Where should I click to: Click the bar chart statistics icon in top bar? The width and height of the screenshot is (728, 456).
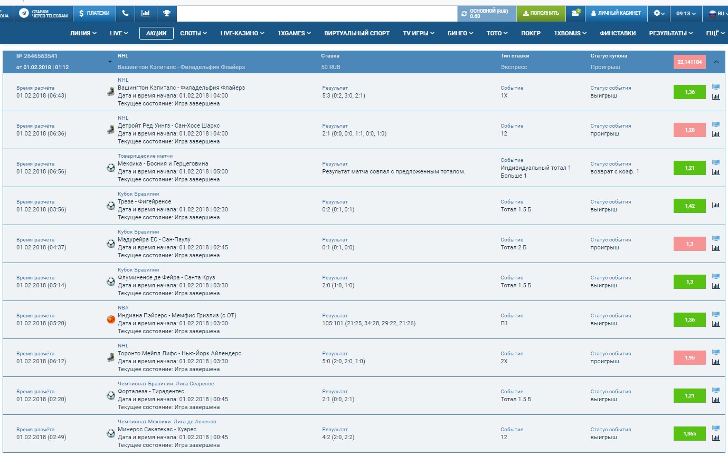tap(146, 13)
